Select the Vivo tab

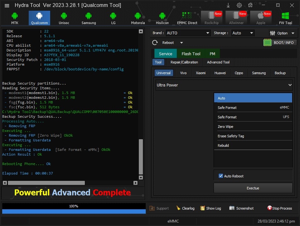[183, 73]
